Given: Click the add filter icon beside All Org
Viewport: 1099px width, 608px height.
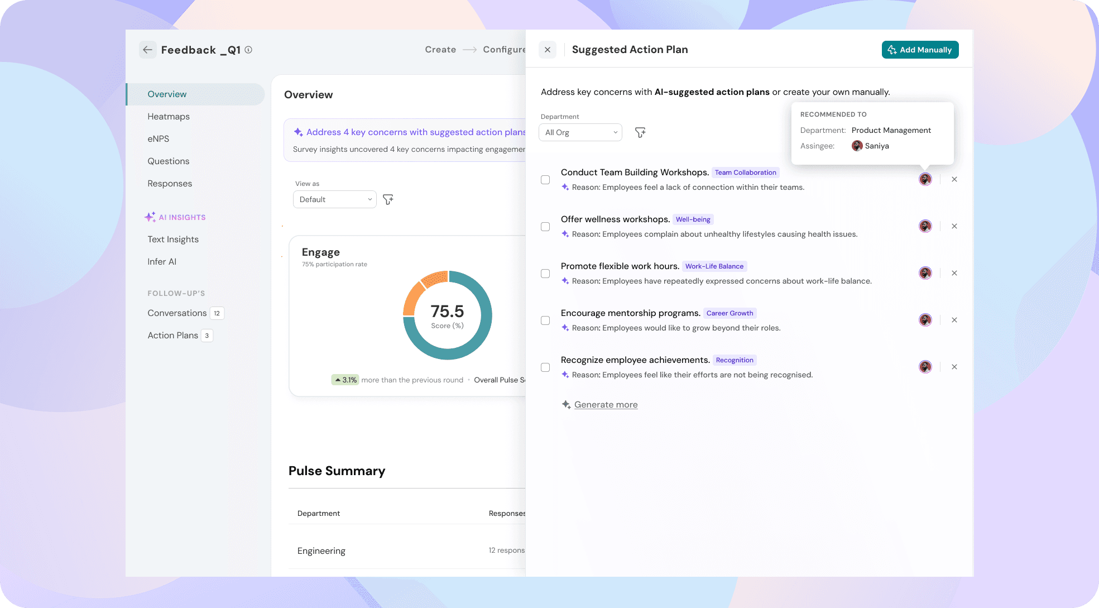Looking at the screenshot, I should click(x=640, y=132).
